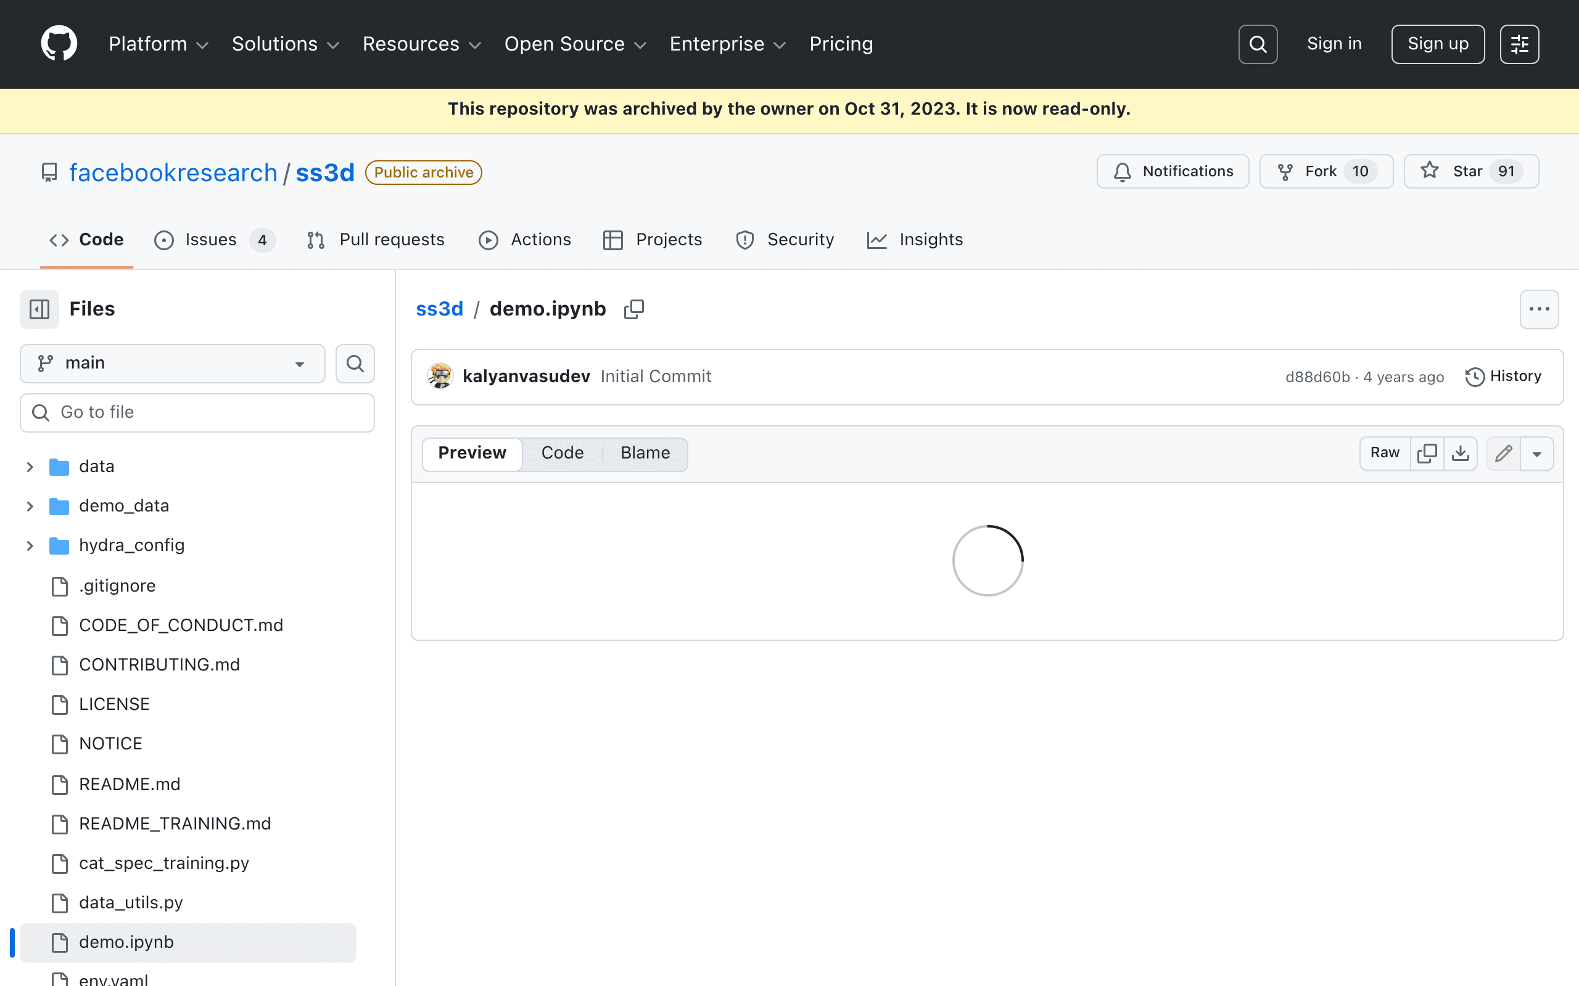
Task: Open the CONTRIBUTING.md file
Action: click(159, 664)
